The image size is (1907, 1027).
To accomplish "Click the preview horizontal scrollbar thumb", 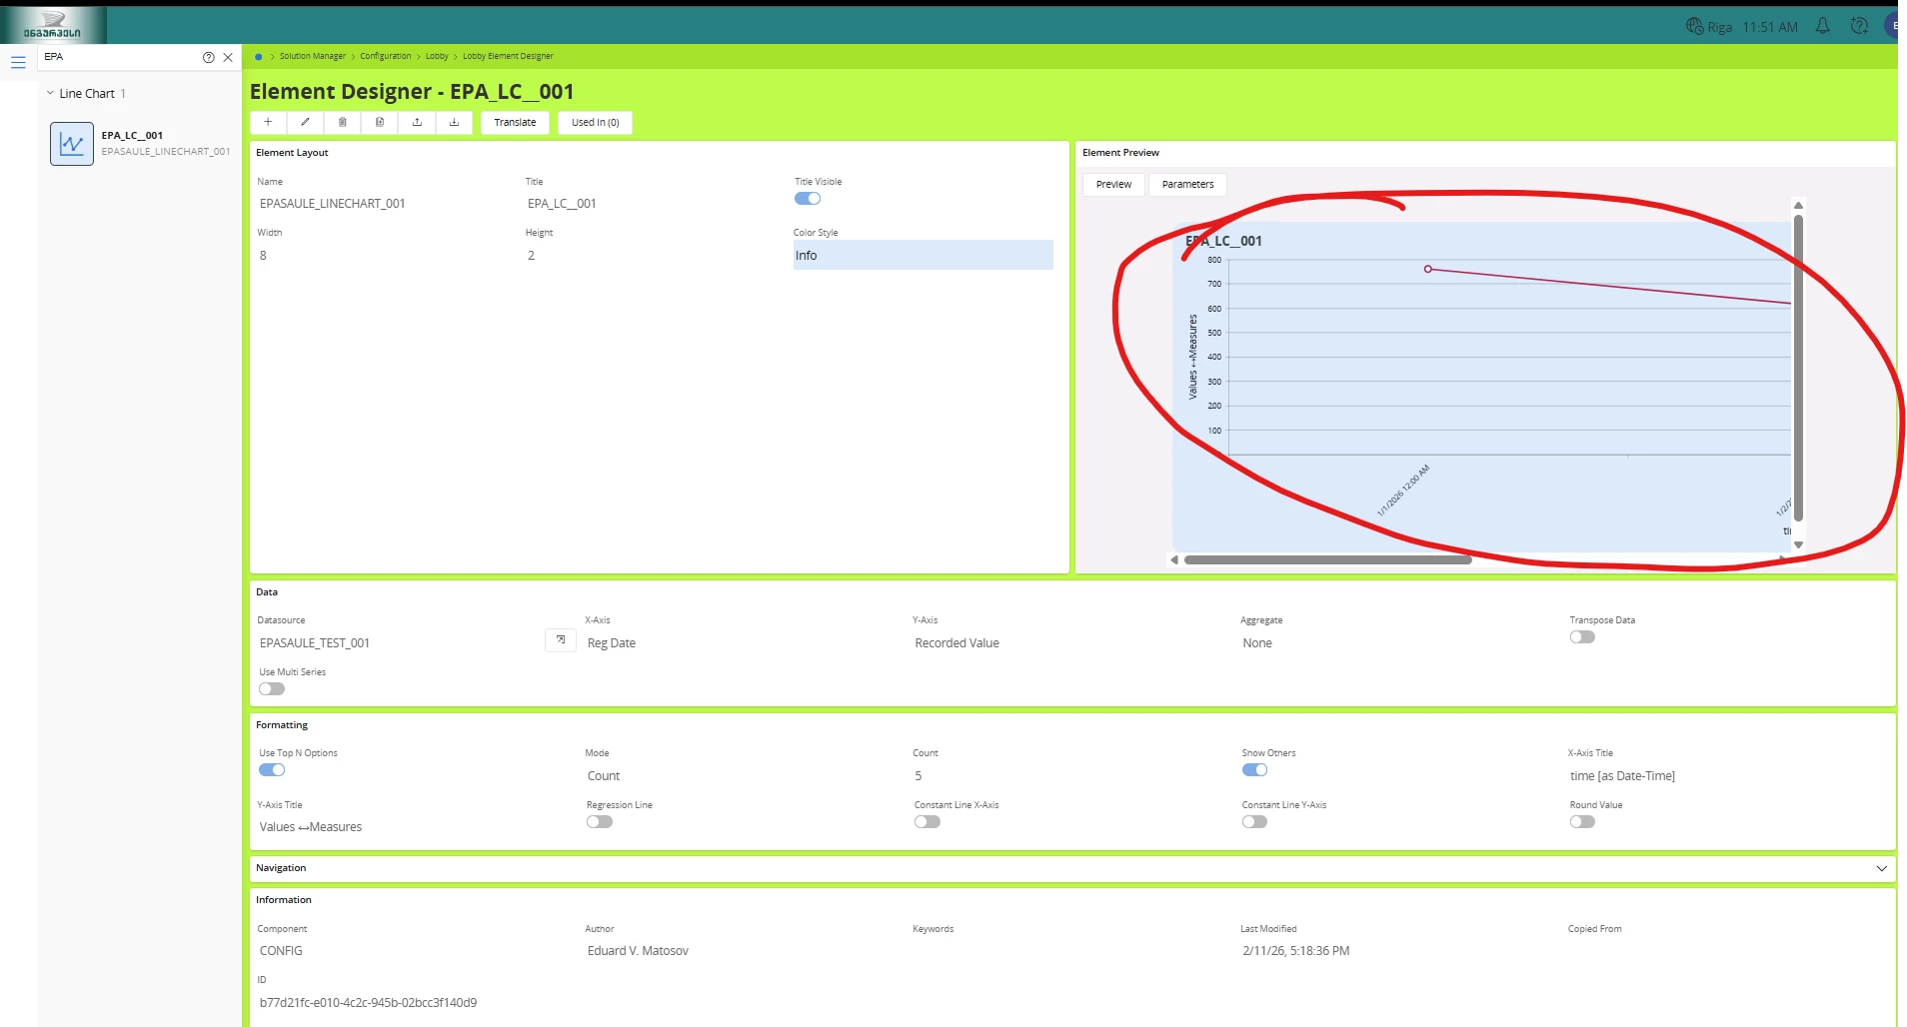I will [x=1328, y=560].
